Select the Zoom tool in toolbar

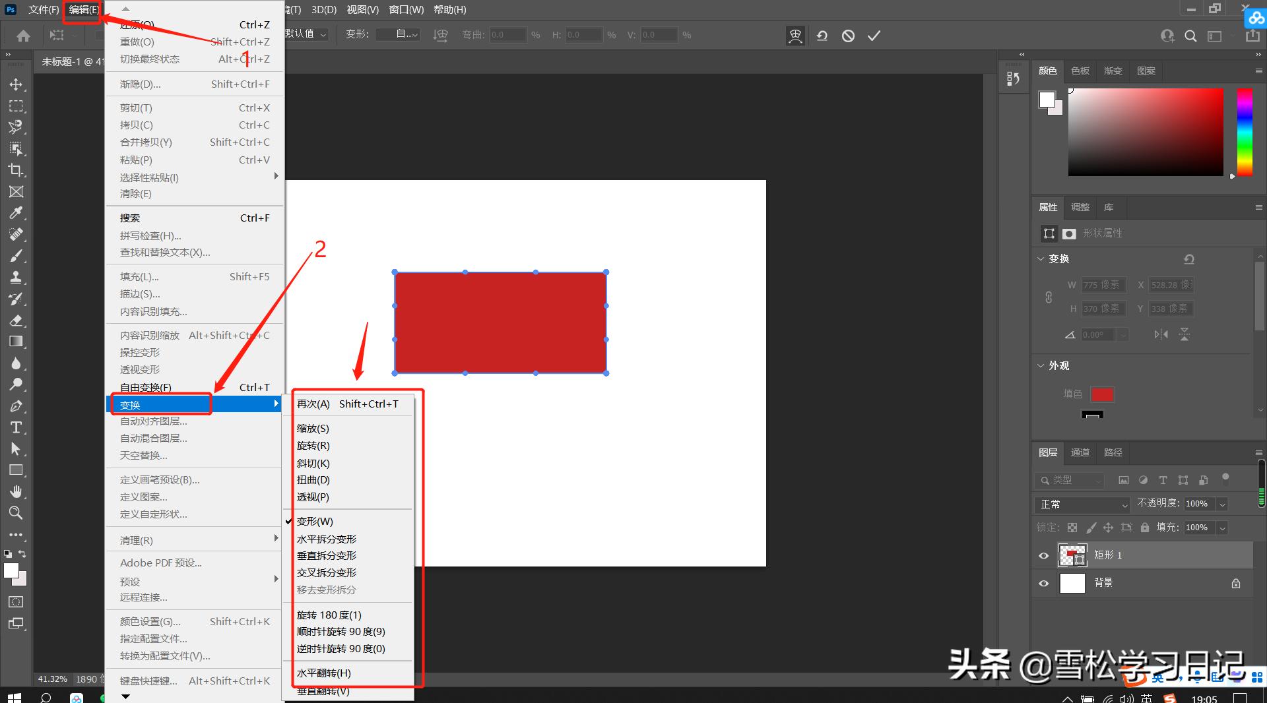[16, 512]
